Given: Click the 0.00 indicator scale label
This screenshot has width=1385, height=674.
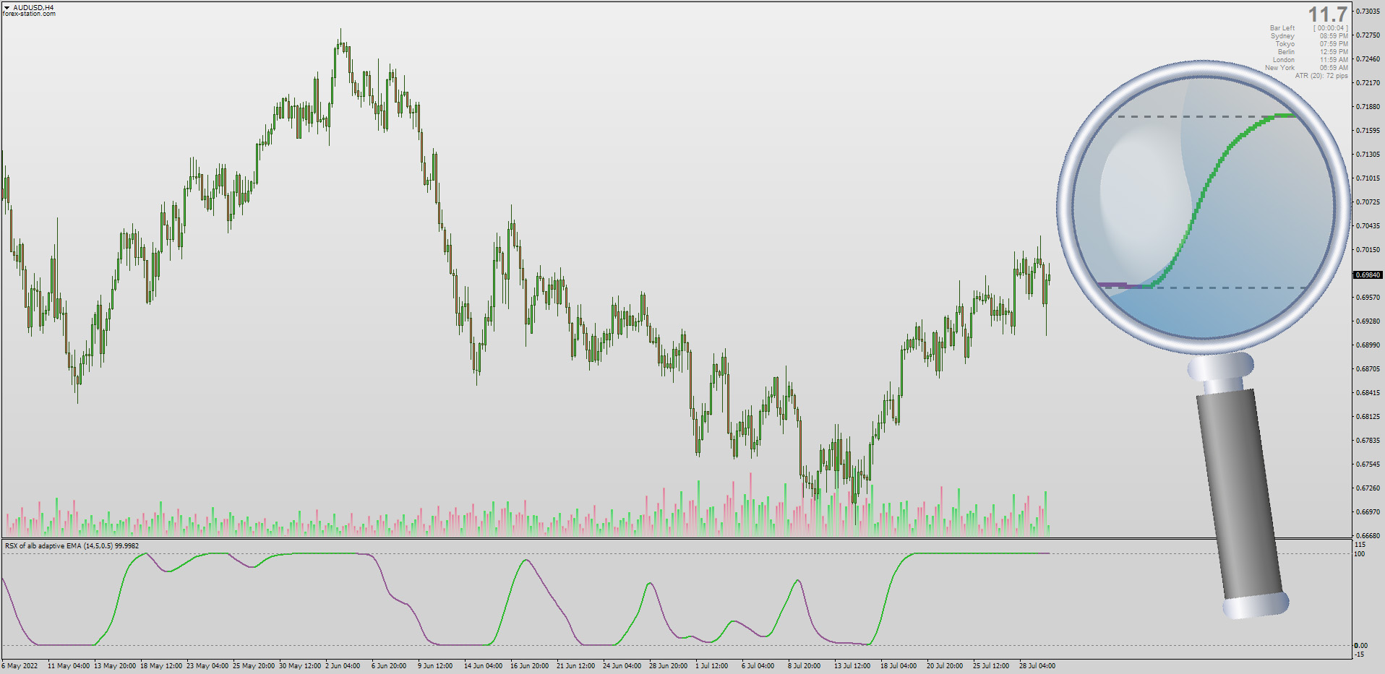Looking at the screenshot, I should 1361,646.
